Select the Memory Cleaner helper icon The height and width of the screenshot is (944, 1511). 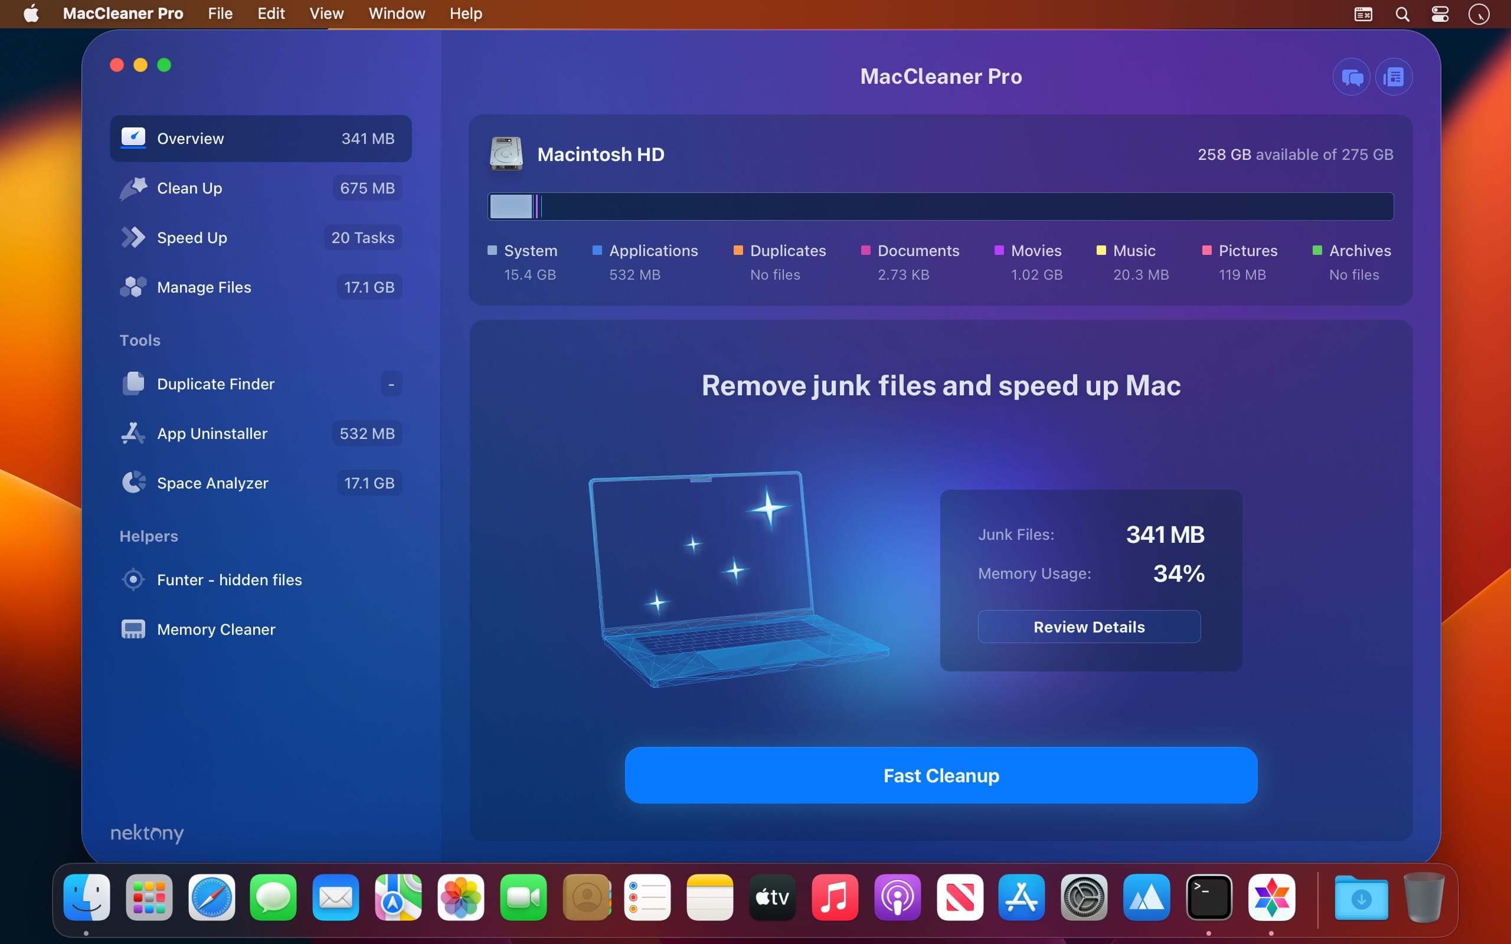click(133, 628)
